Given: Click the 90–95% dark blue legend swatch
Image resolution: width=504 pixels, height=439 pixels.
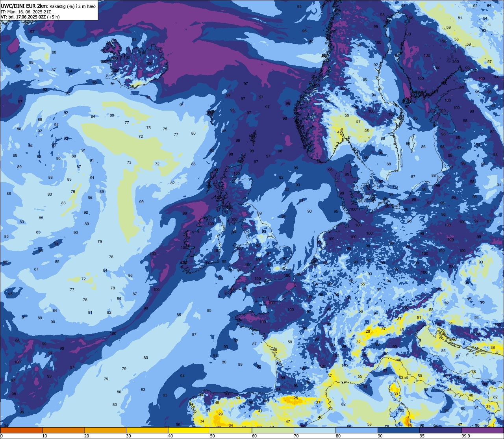Looking at the screenshot, I should [399, 430].
